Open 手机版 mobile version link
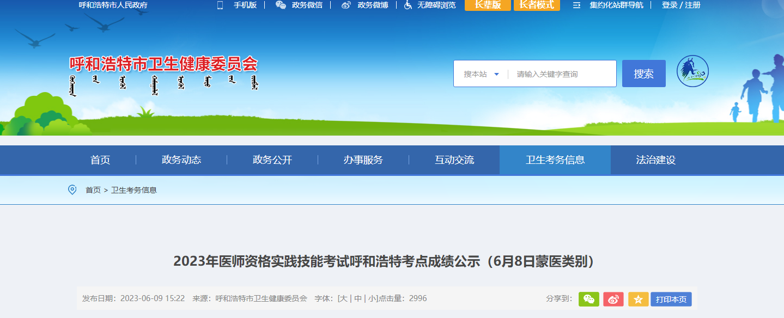This screenshot has width=784, height=318. tap(245, 5)
